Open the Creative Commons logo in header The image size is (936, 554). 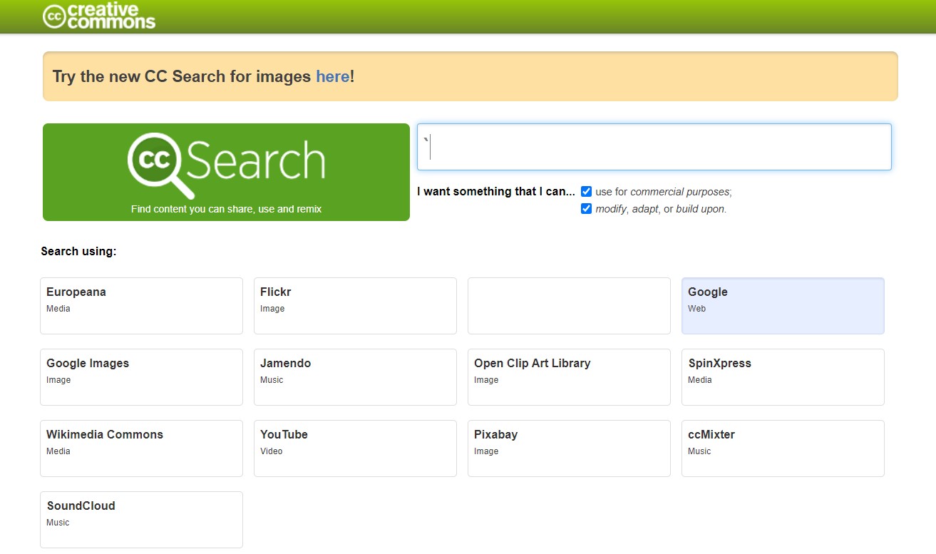click(99, 16)
